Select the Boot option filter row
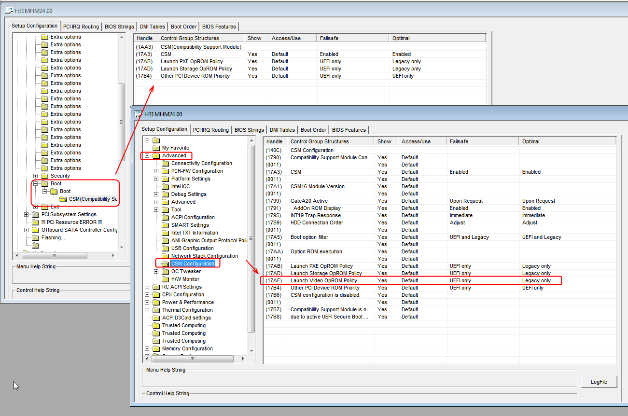The width and height of the screenshot is (628, 416). tap(439, 237)
